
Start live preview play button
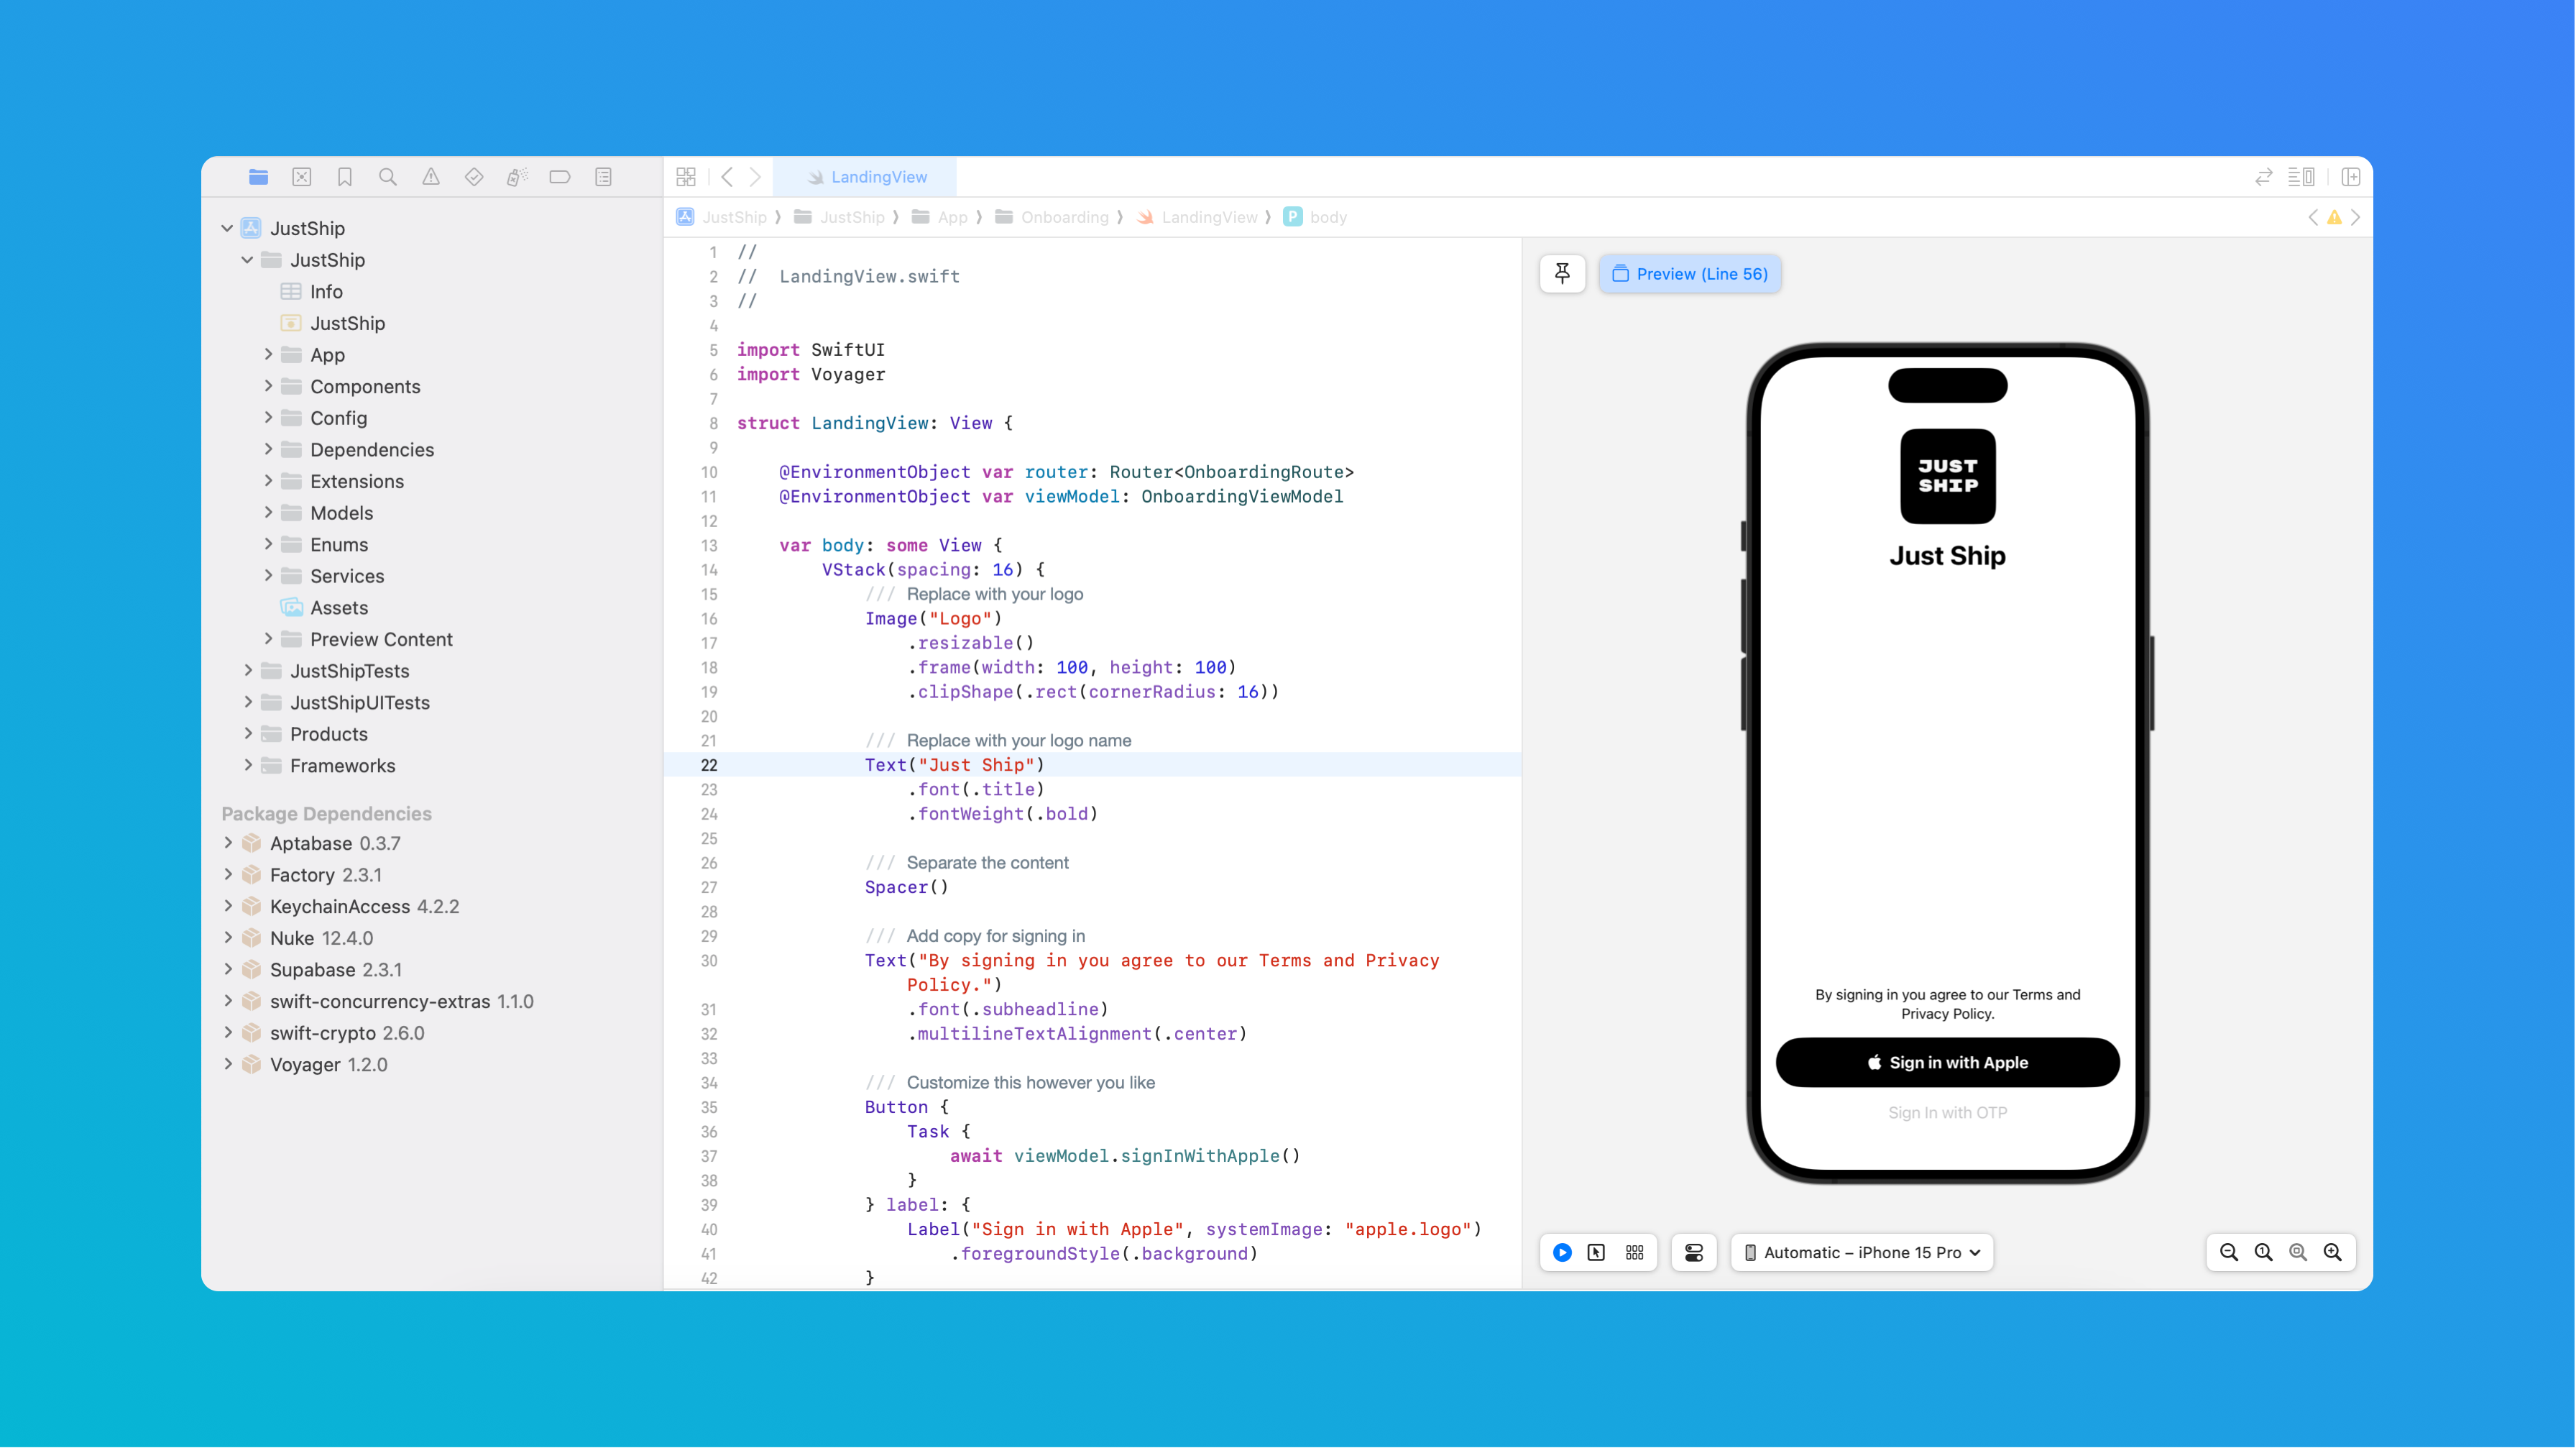1562,1252
